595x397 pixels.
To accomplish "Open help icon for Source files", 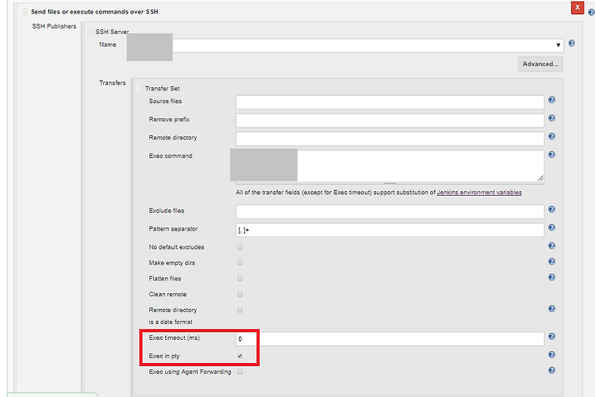I will coord(551,100).
